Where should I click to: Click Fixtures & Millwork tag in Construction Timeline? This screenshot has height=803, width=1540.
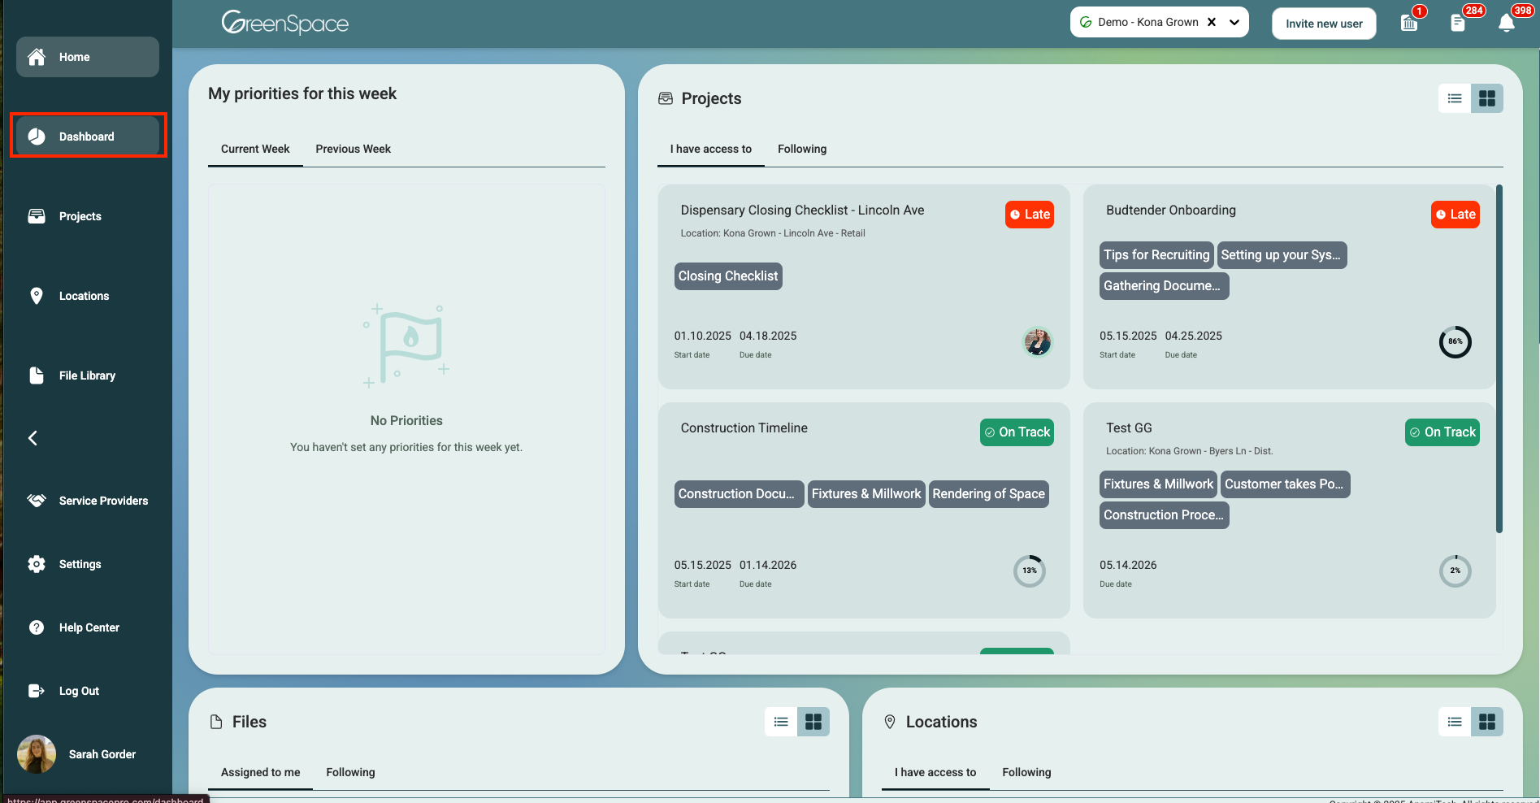click(866, 494)
